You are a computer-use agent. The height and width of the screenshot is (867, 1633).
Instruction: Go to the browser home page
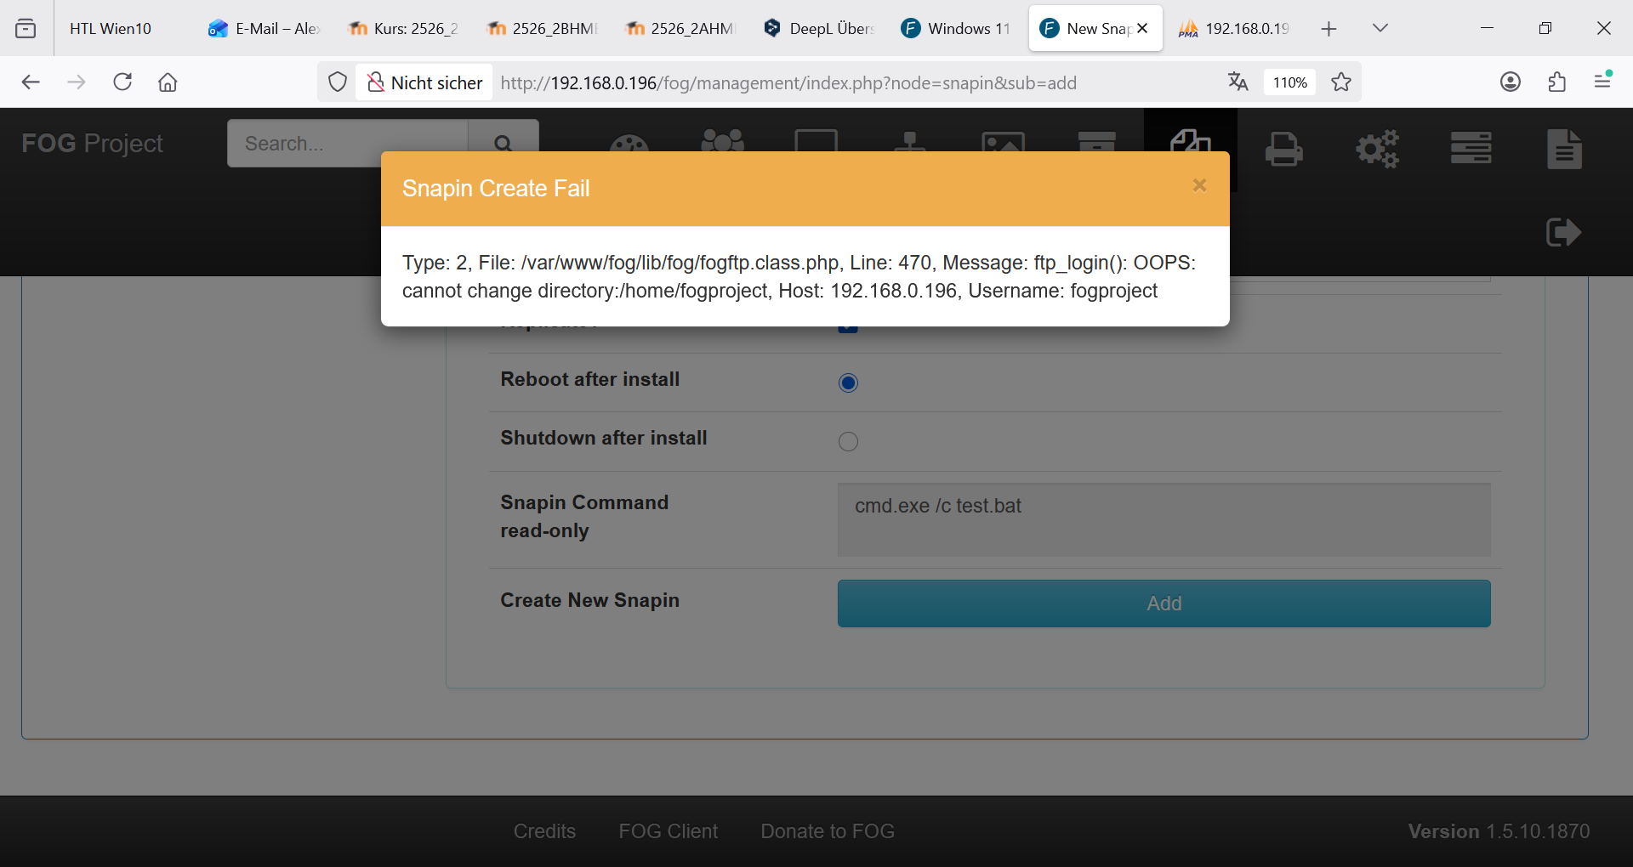coord(168,82)
